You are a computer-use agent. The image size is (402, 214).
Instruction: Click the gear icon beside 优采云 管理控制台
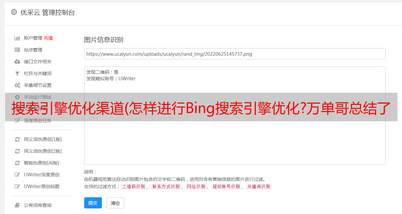[x=14, y=12]
